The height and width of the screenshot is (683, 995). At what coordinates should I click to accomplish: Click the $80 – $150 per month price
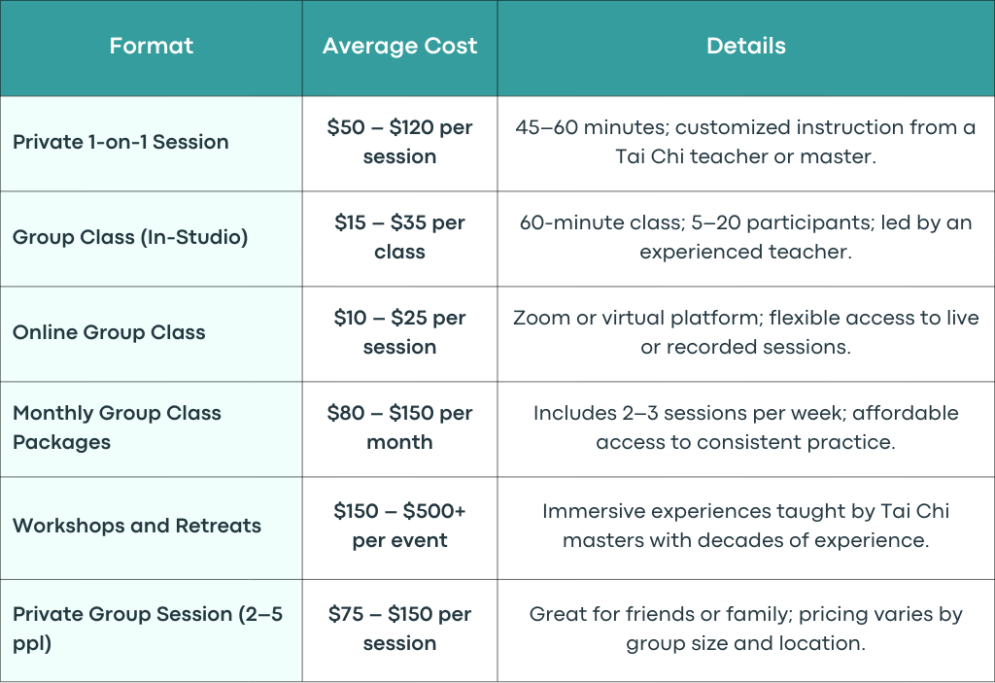tap(399, 427)
